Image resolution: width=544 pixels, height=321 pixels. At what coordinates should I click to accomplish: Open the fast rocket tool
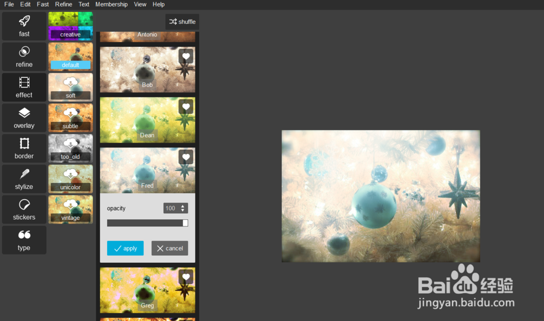(x=24, y=26)
